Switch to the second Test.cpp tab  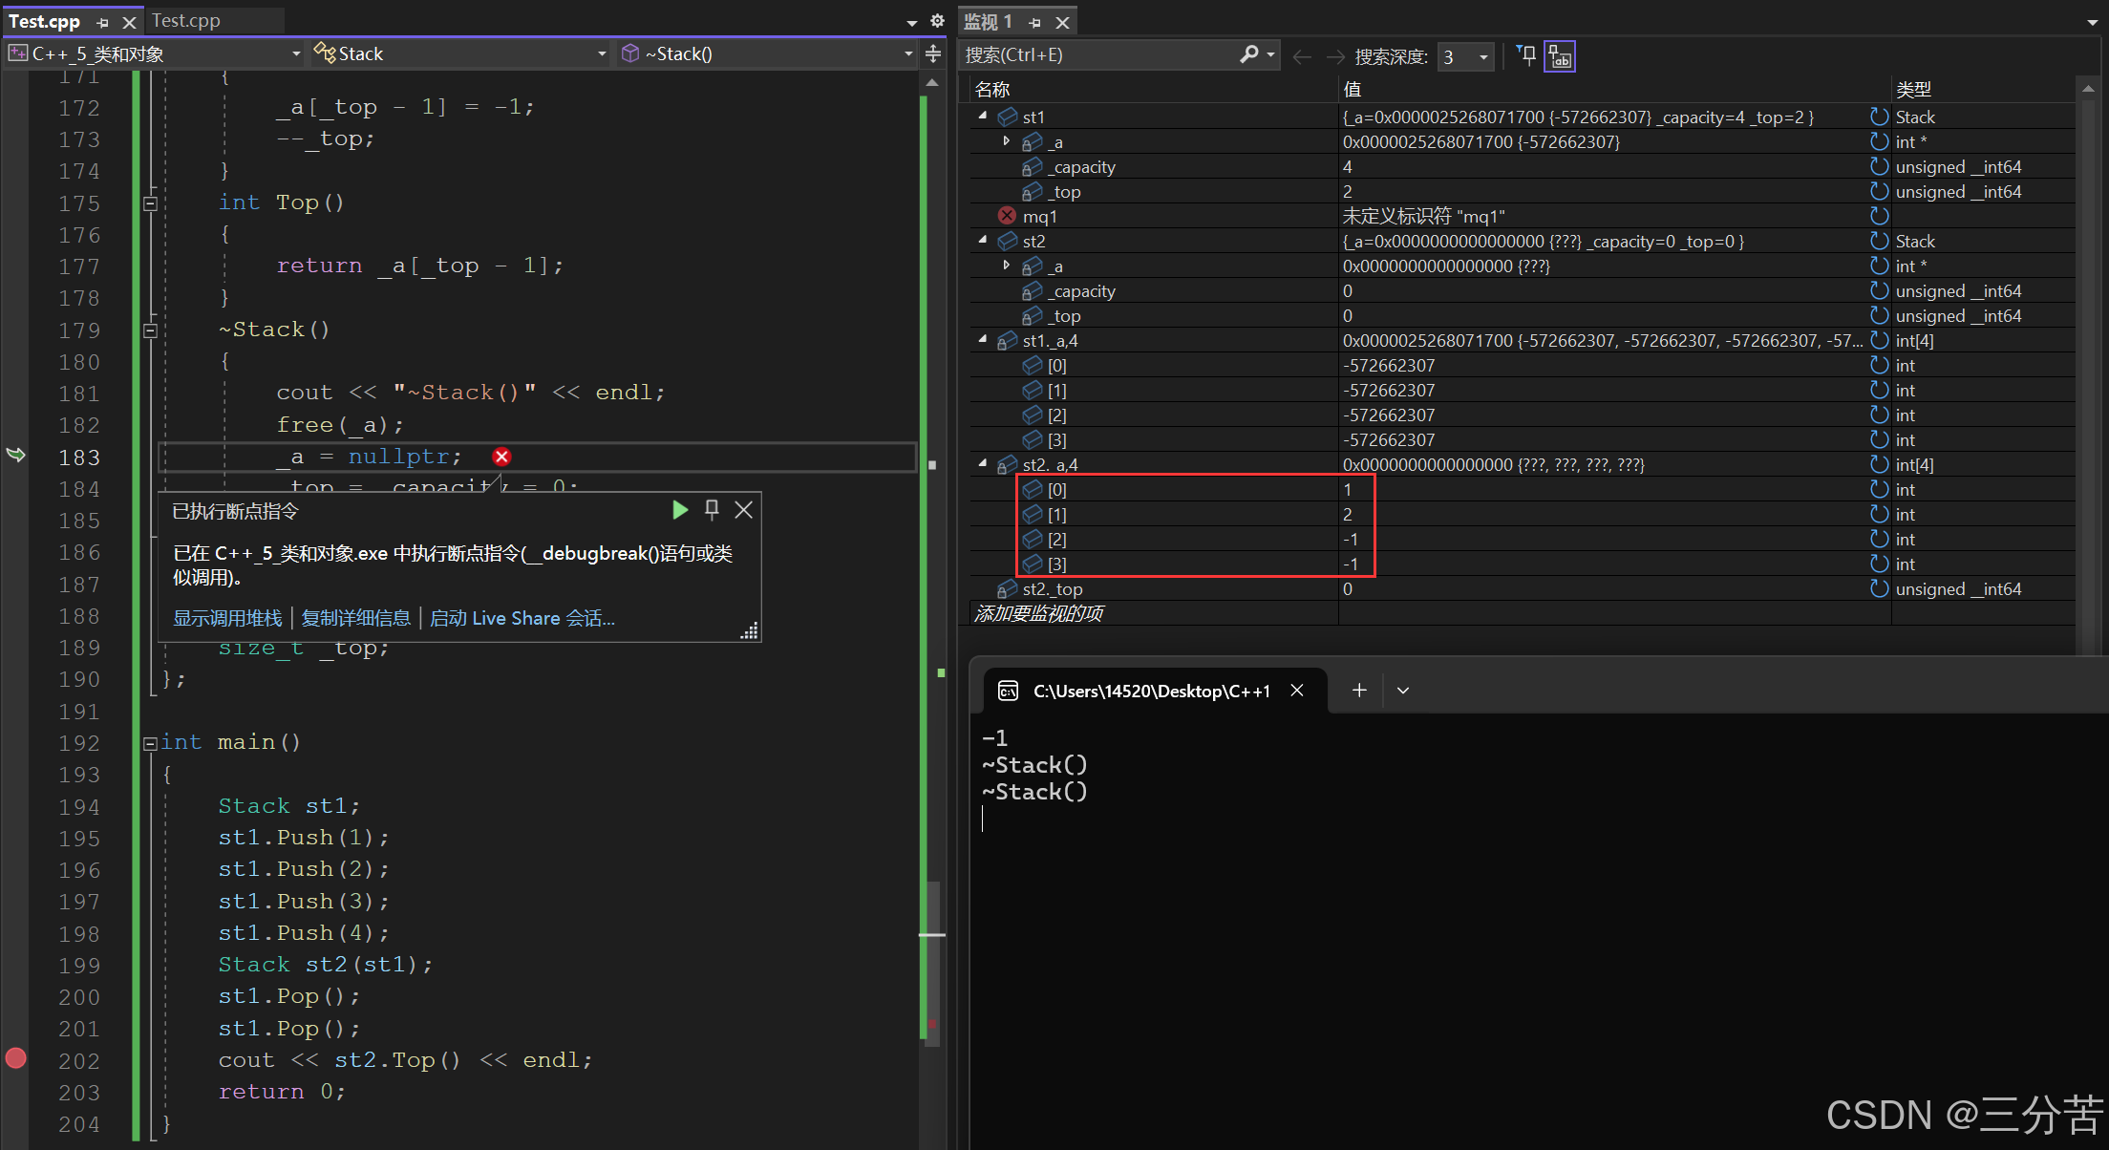(186, 20)
